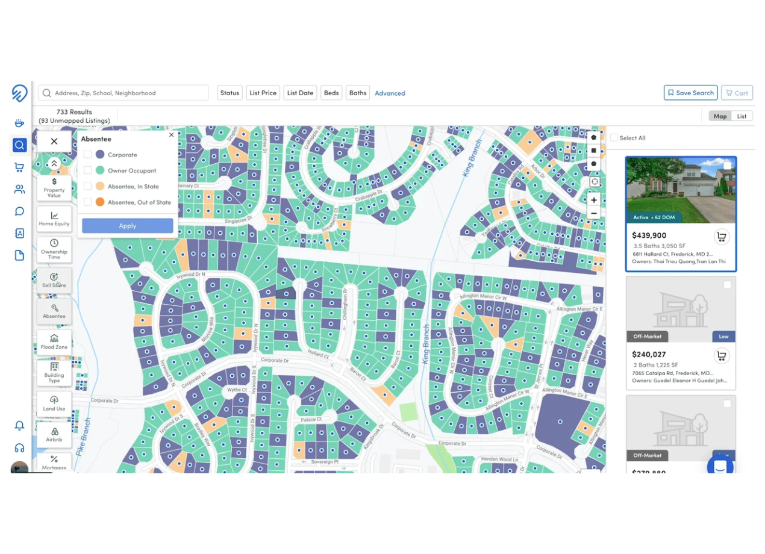Add the $439,900 listing to cart
The image size is (765, 554).
[x=721, y=237]
